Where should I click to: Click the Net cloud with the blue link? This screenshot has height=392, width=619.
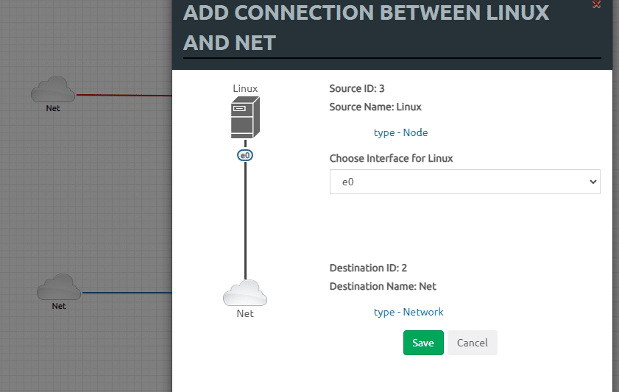tap(59, 287)
